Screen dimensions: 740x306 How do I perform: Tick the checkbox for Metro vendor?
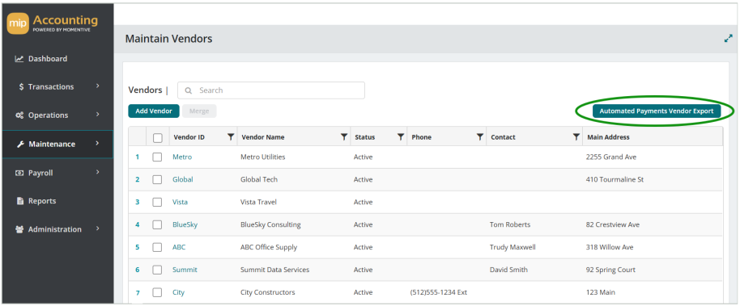[157, 157]
